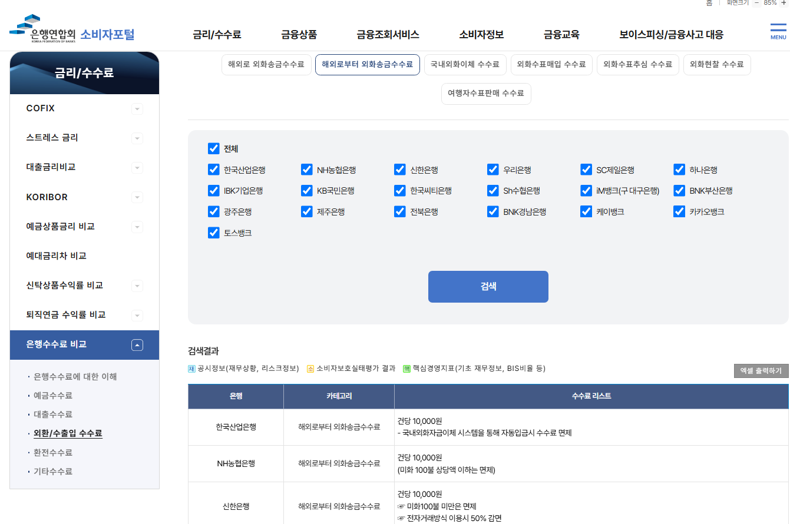Open the 금리/수수료 top menu
Viewport: 790px width, 524px height.
(217, 35)
